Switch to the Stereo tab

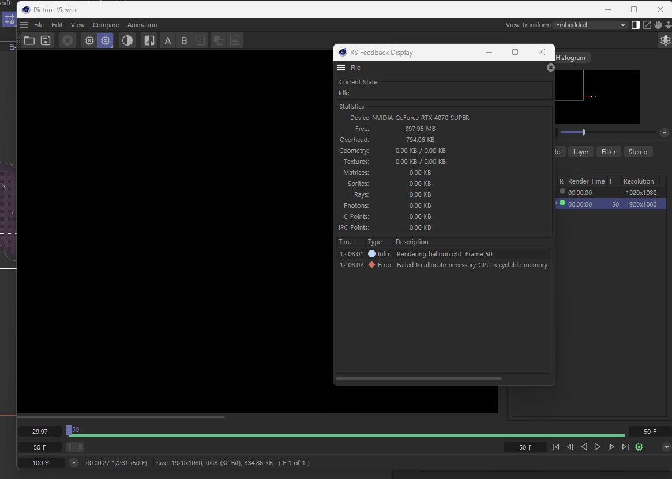(x=638, y=152)
